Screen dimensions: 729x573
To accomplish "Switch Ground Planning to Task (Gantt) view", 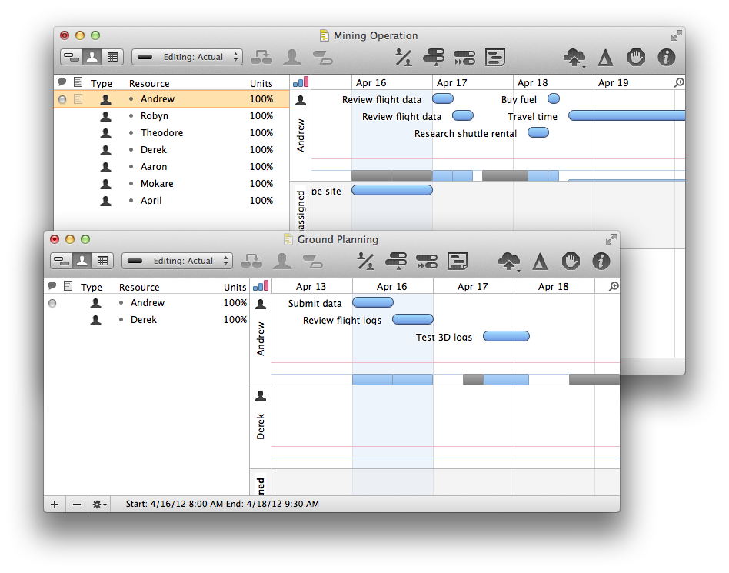I will 61,261.
